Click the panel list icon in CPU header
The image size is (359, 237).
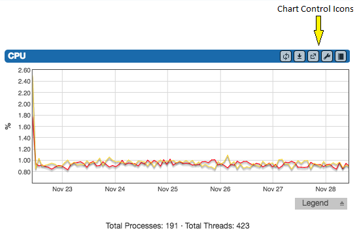click(x=341, y=56)
